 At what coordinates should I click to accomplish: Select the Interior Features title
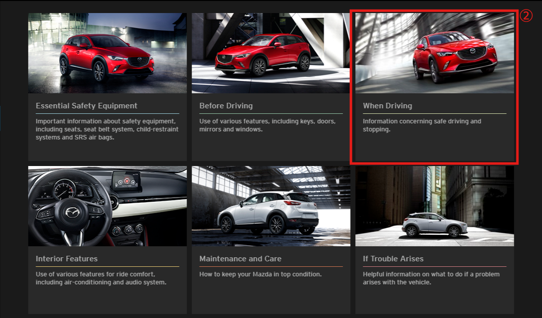(67, 259)
